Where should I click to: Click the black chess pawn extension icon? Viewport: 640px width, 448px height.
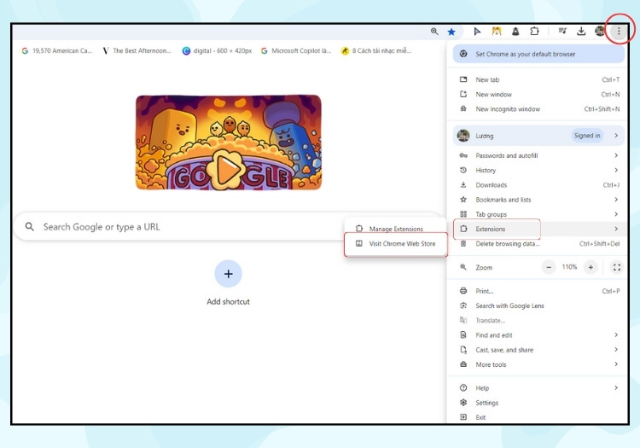[515, 31]
